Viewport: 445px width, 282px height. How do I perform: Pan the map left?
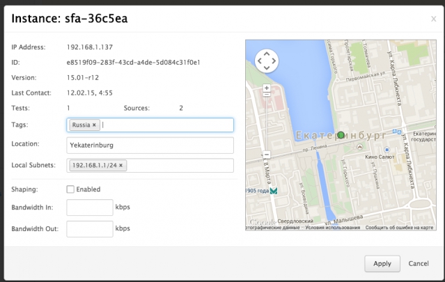[259, 61]
